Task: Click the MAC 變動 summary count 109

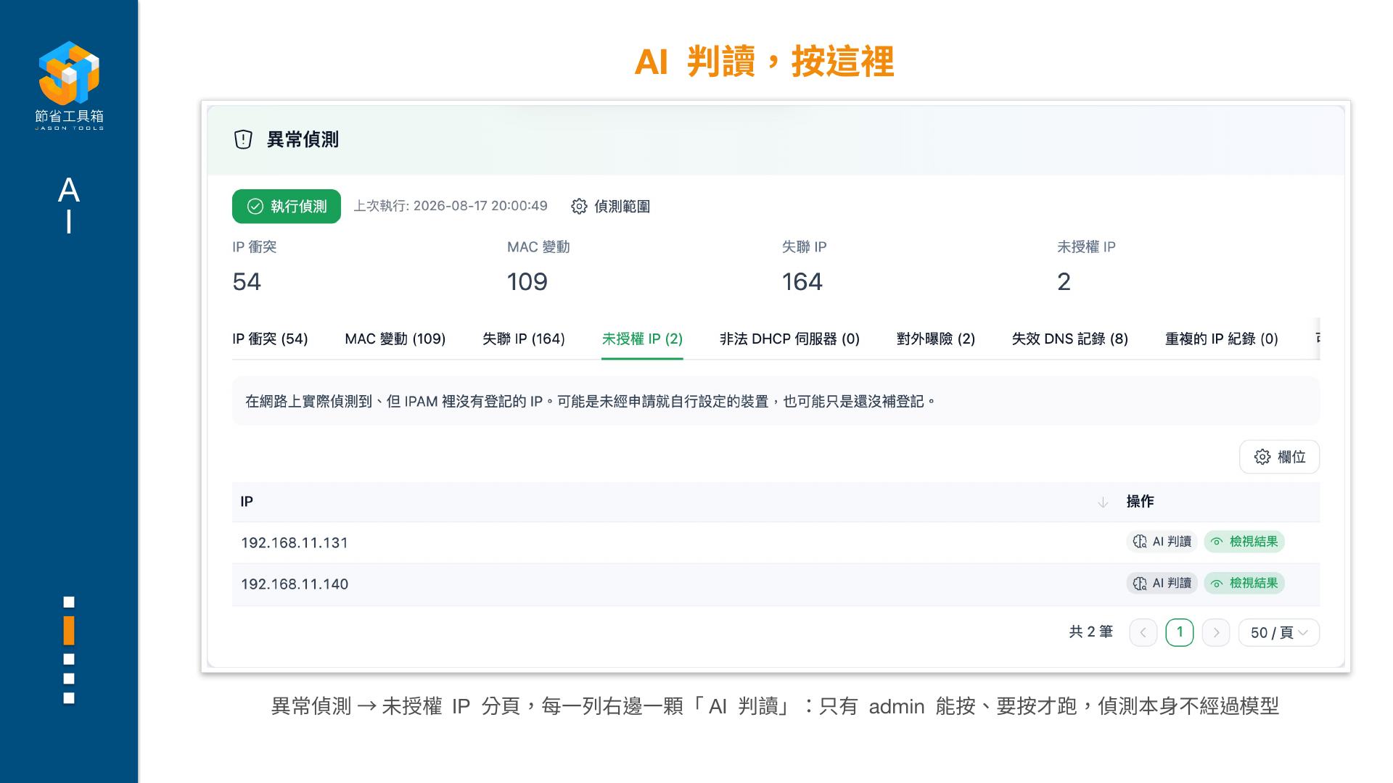Action: [527, 281]
